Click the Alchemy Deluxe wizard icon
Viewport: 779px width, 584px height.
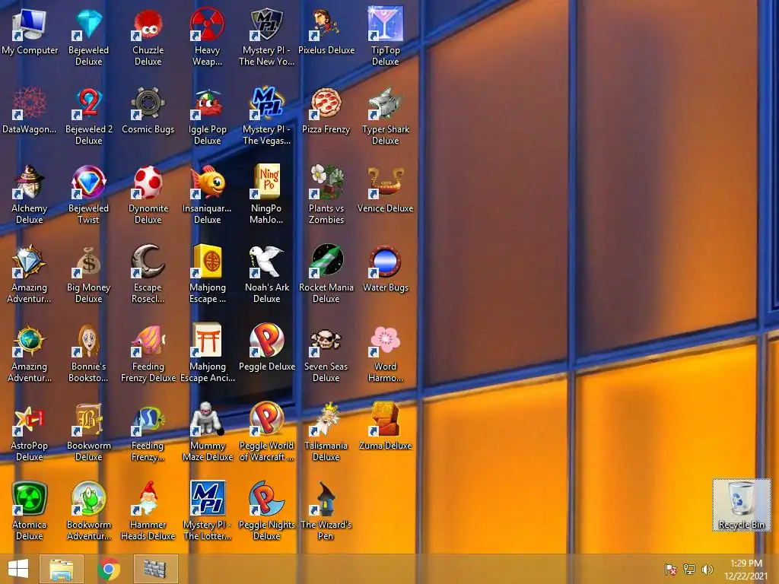[30, 194]
